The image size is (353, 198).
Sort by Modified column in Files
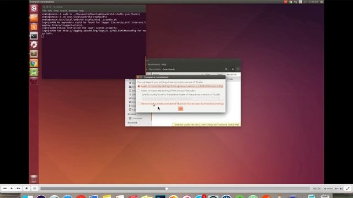coord(232,75)
